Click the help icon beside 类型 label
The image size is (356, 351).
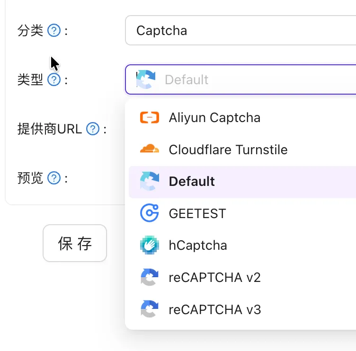pyautogui.click(x=55, y=80)
